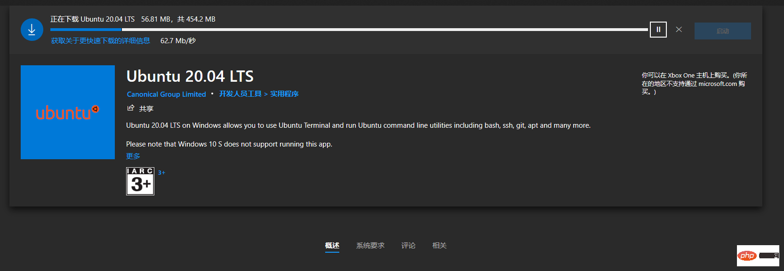
Task: Click the share icon beside 共享
Action: (131, 108)
